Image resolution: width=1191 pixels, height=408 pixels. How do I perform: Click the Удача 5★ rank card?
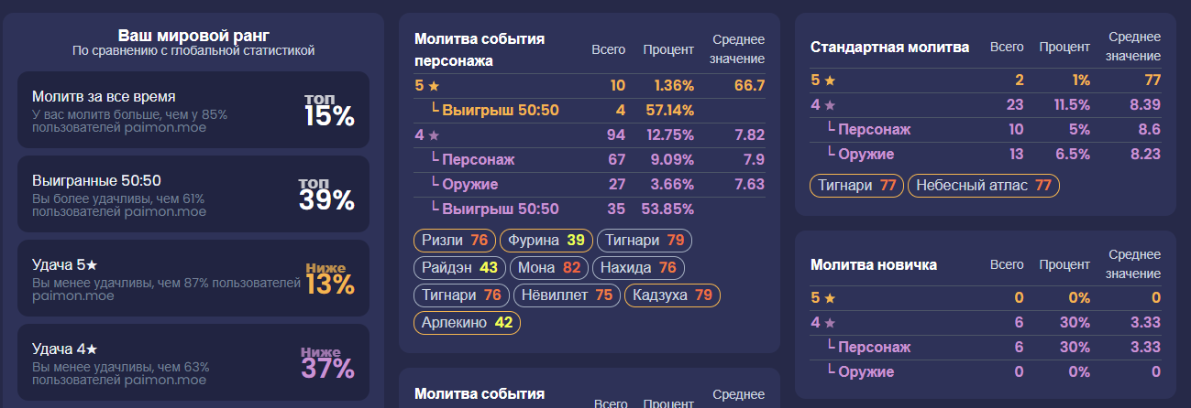(x=193, y=278)
